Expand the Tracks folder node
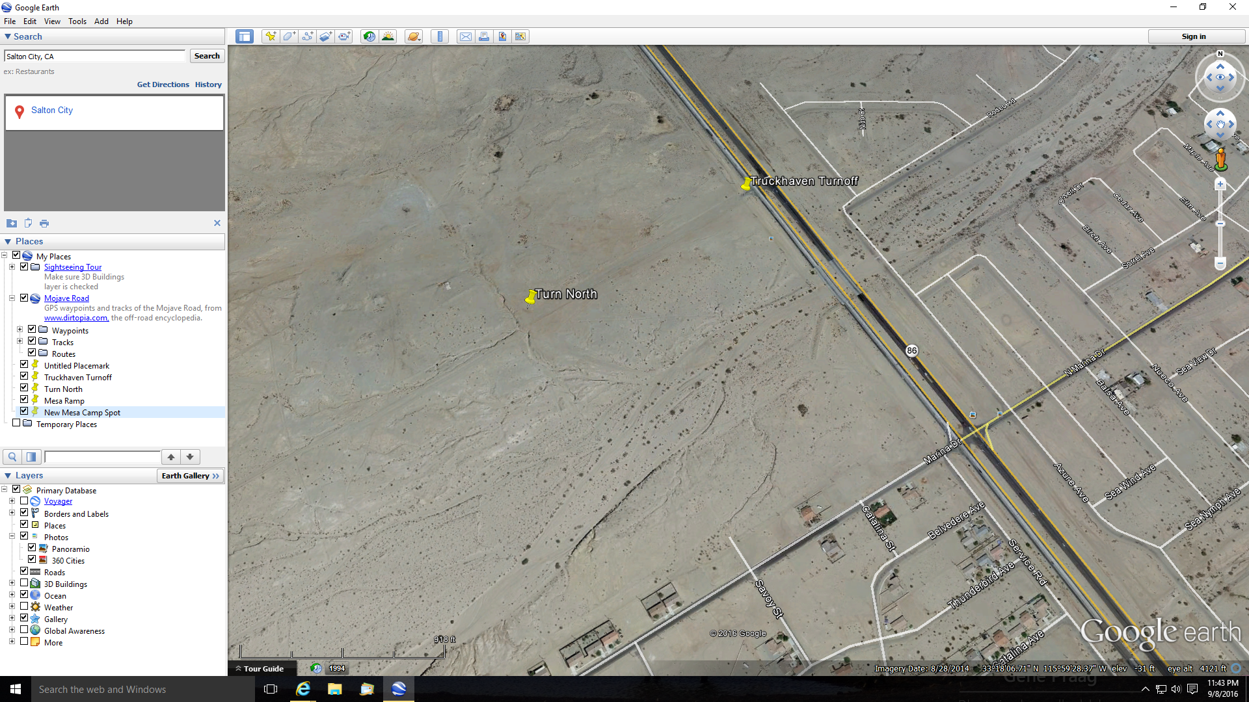This screenshot has width=1249, height=702. click(20, 341)
